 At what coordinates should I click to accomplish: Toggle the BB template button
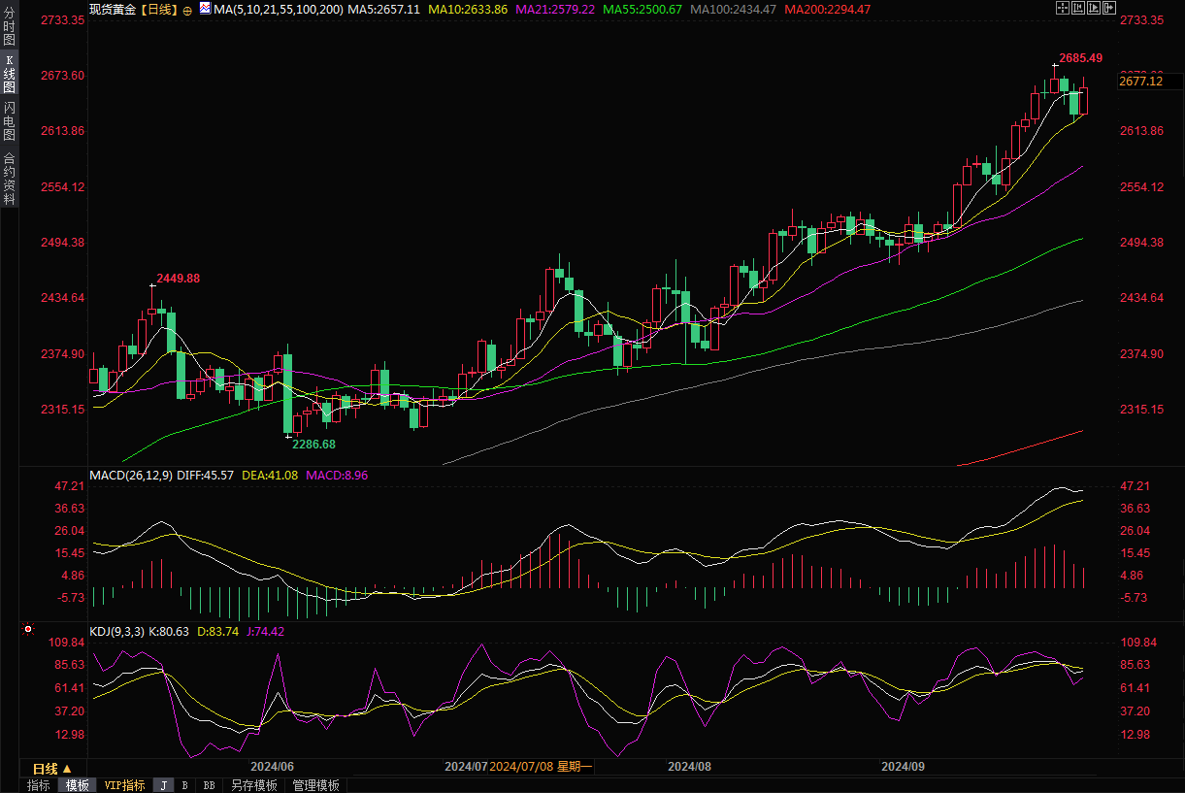coord(209,785)
